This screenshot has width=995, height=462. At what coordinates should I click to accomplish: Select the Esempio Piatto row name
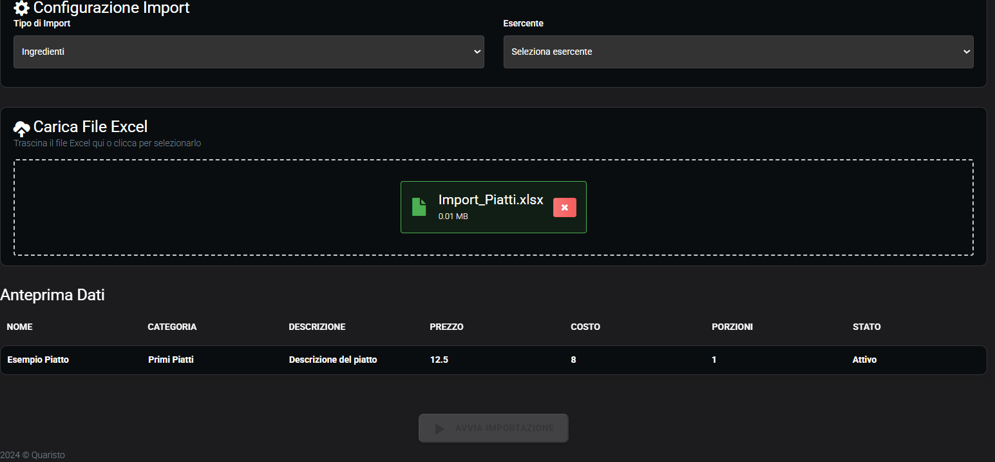[38, 360]
